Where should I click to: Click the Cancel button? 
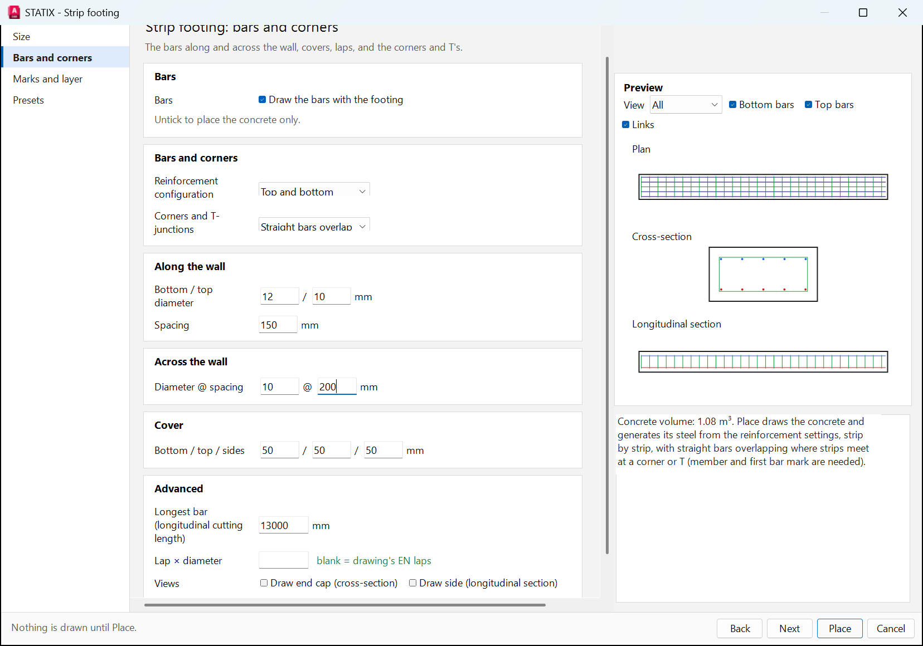[x=891, y=628]
